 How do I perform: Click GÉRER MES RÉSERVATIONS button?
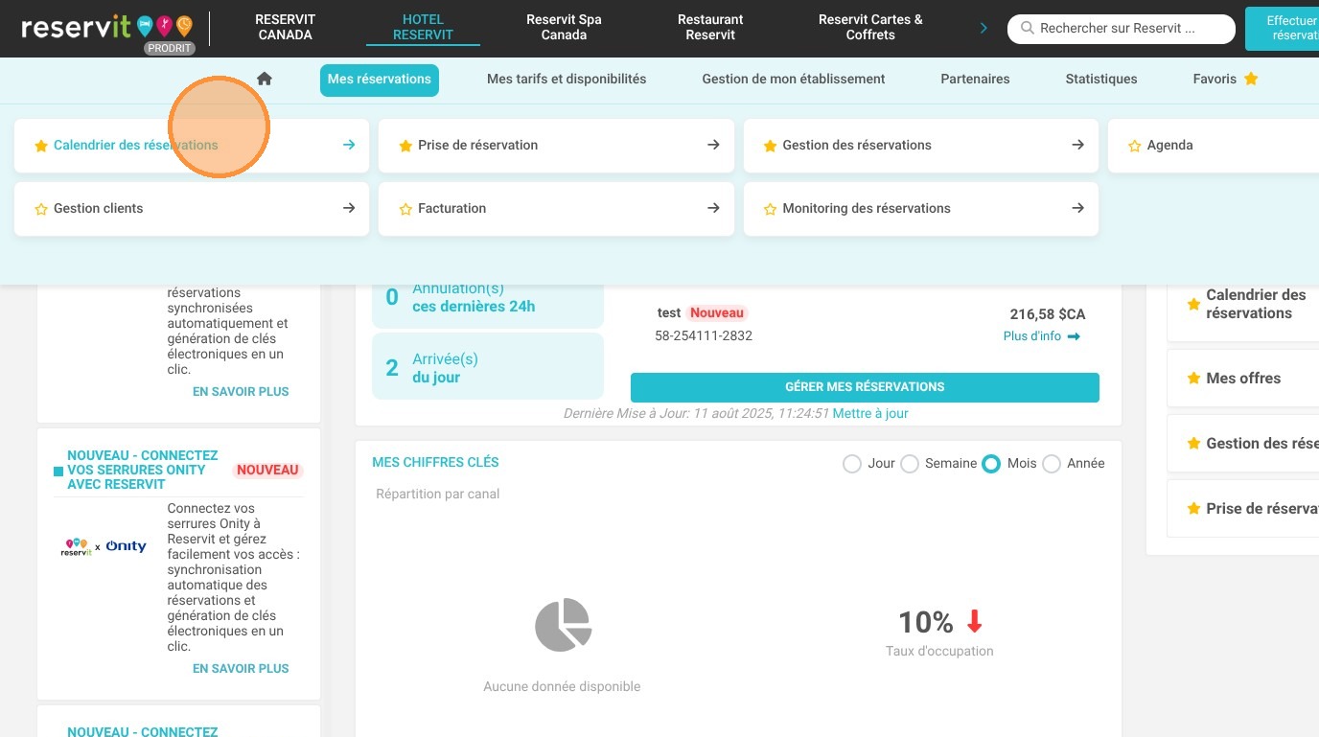865,387
